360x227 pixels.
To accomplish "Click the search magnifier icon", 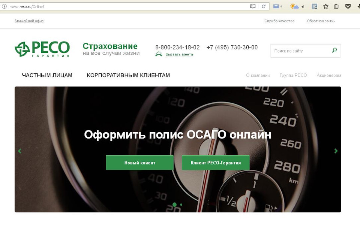I will pyautogui.click(x=334, y=49).
